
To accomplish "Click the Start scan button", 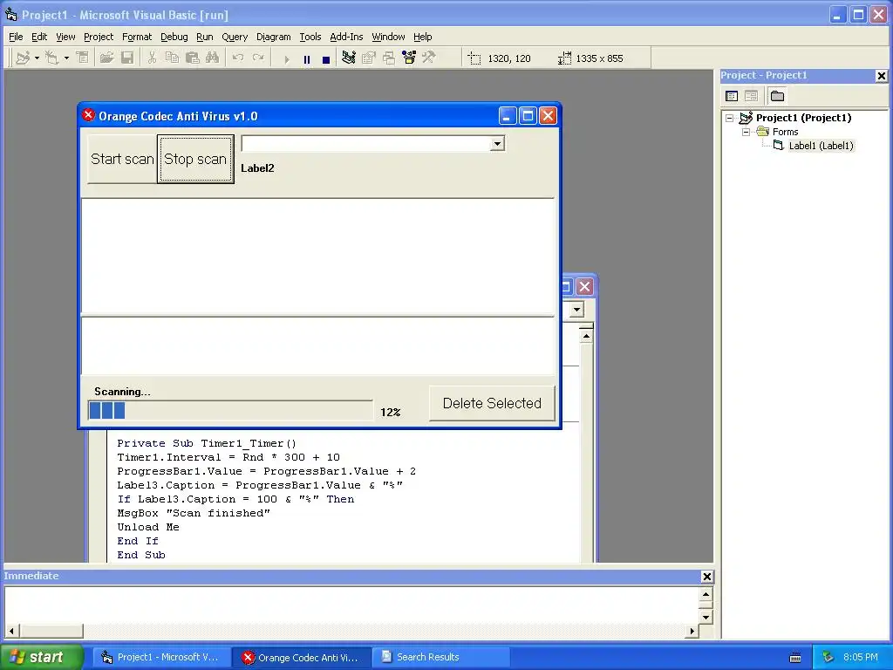I will 122,159.
